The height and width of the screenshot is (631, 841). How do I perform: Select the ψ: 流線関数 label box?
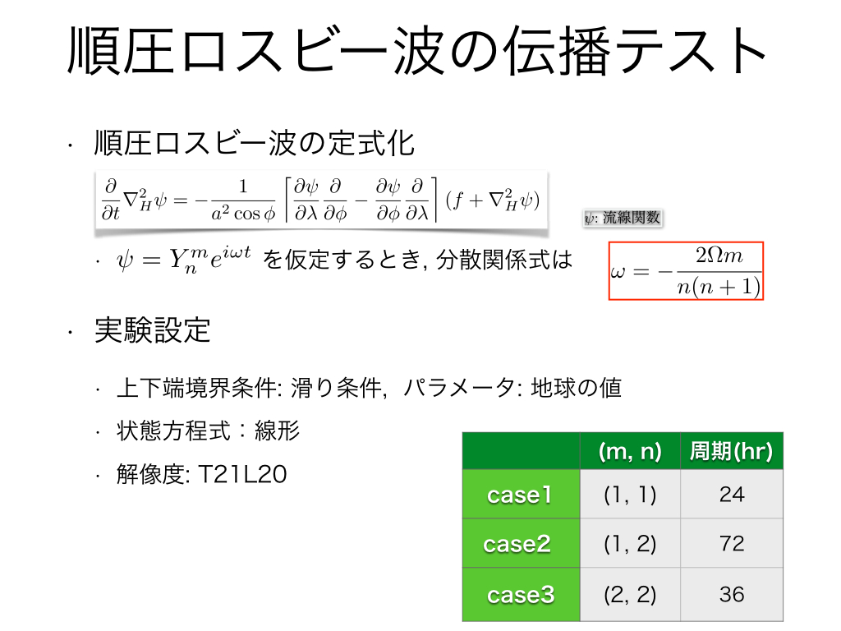(623, 217)
